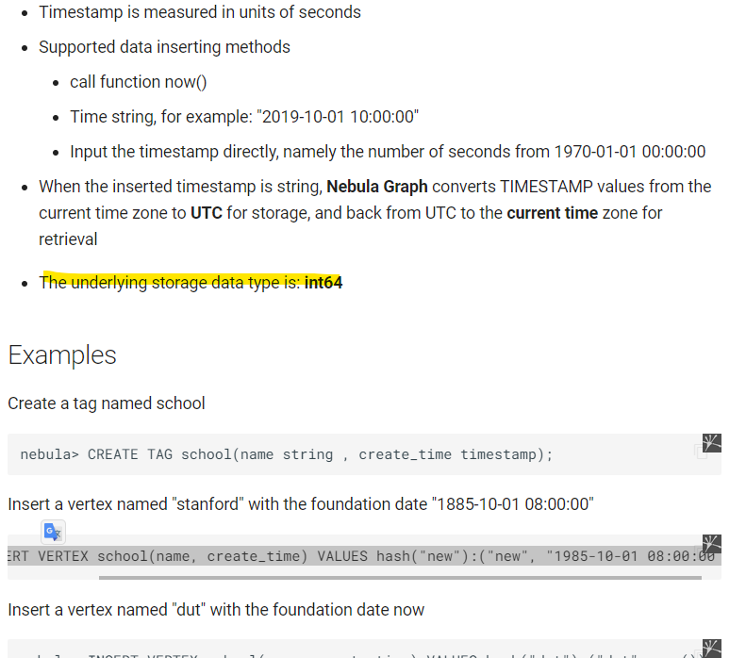The width and height of the screenshot is (746, 658).
Task: Click the bold UTC word
Action: pyautogui.click(x=206, y=213)
